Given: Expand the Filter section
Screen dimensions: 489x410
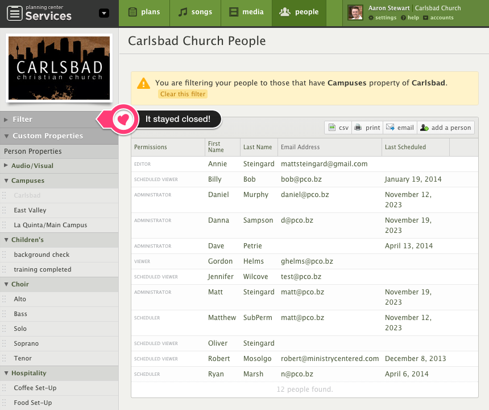Looking at the screenshot, I should click(x=23, y=120).
